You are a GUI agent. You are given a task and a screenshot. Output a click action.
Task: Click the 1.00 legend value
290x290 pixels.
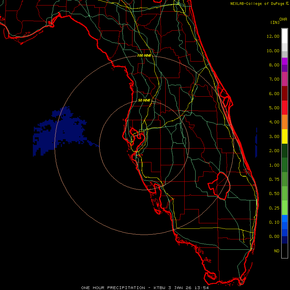(274, 165)
